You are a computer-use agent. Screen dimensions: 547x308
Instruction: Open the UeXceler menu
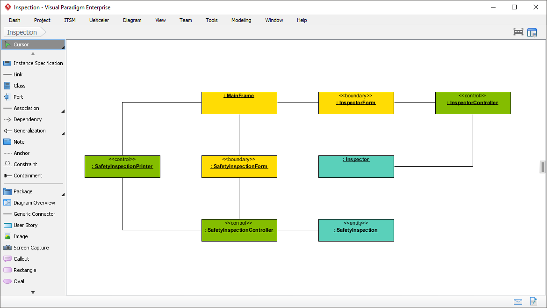coord(99,20)
